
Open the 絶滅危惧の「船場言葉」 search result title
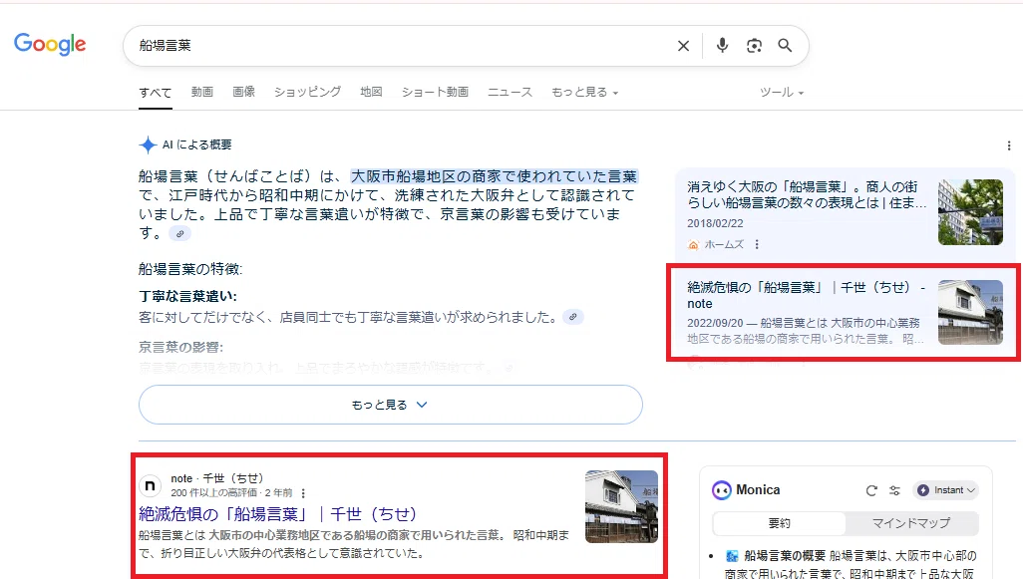click(278, 514)
